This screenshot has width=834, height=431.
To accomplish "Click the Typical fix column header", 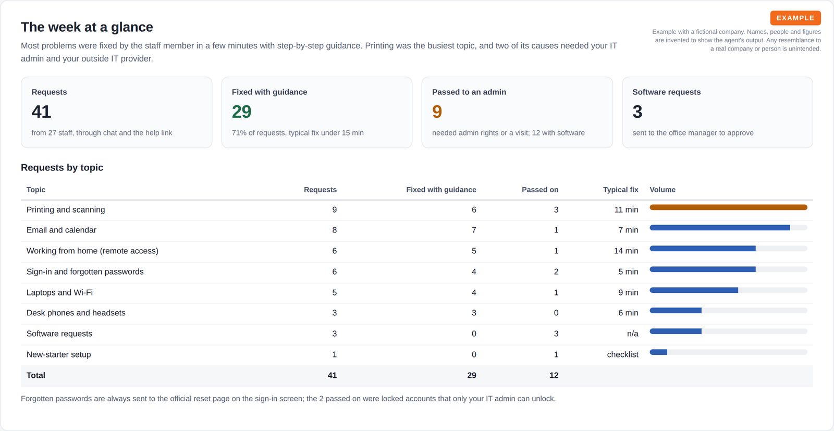I will (621, 190).
